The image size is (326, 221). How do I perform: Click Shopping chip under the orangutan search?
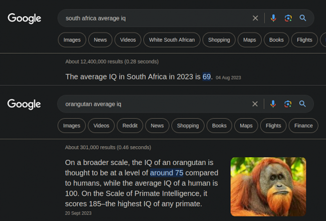click(x=188, y=126)
